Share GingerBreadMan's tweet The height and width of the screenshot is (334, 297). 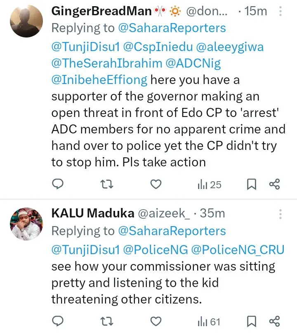tap(275, 184)
